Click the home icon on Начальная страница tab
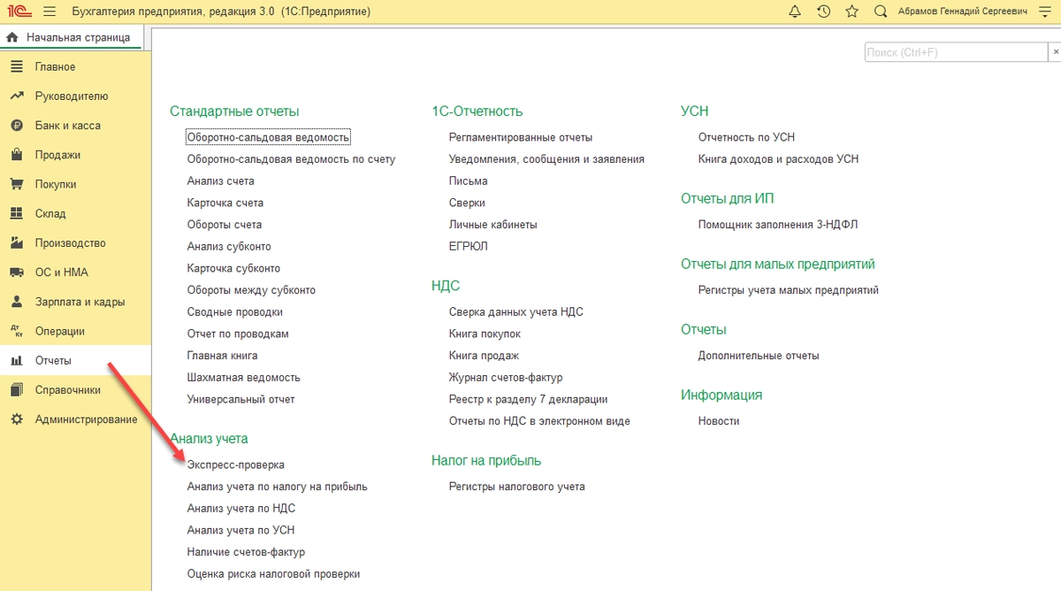 (12, 38)
